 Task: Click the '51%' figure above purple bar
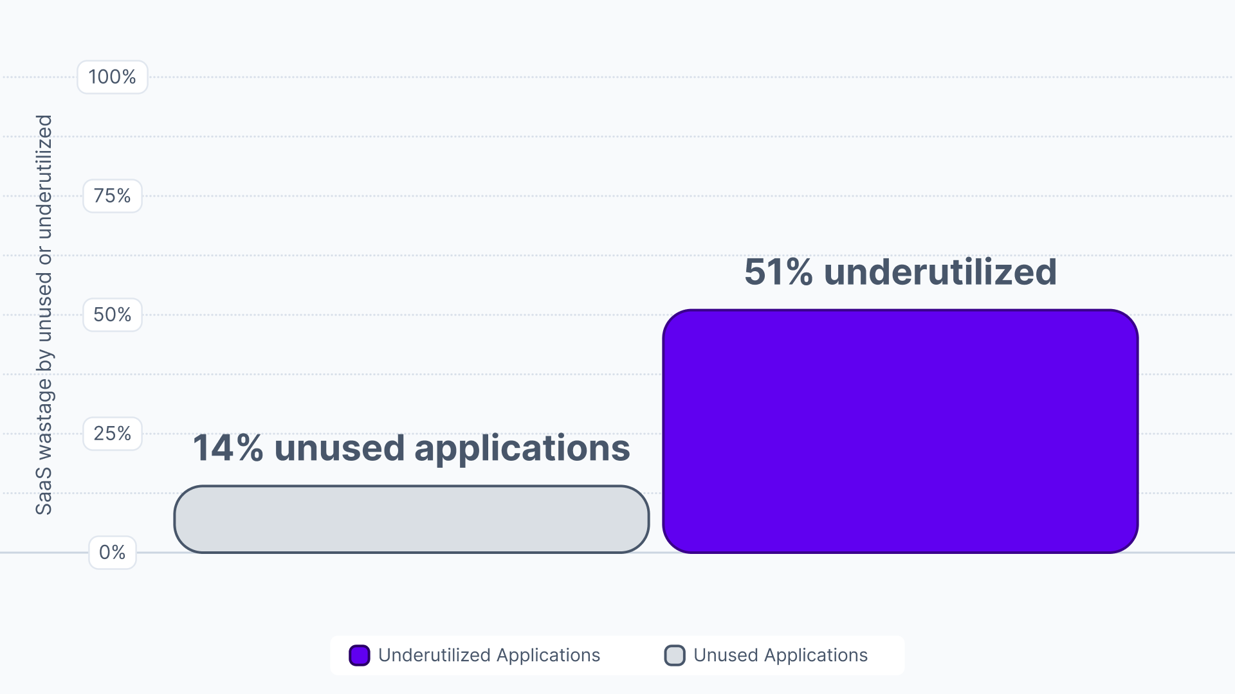[x=779, y=272]
